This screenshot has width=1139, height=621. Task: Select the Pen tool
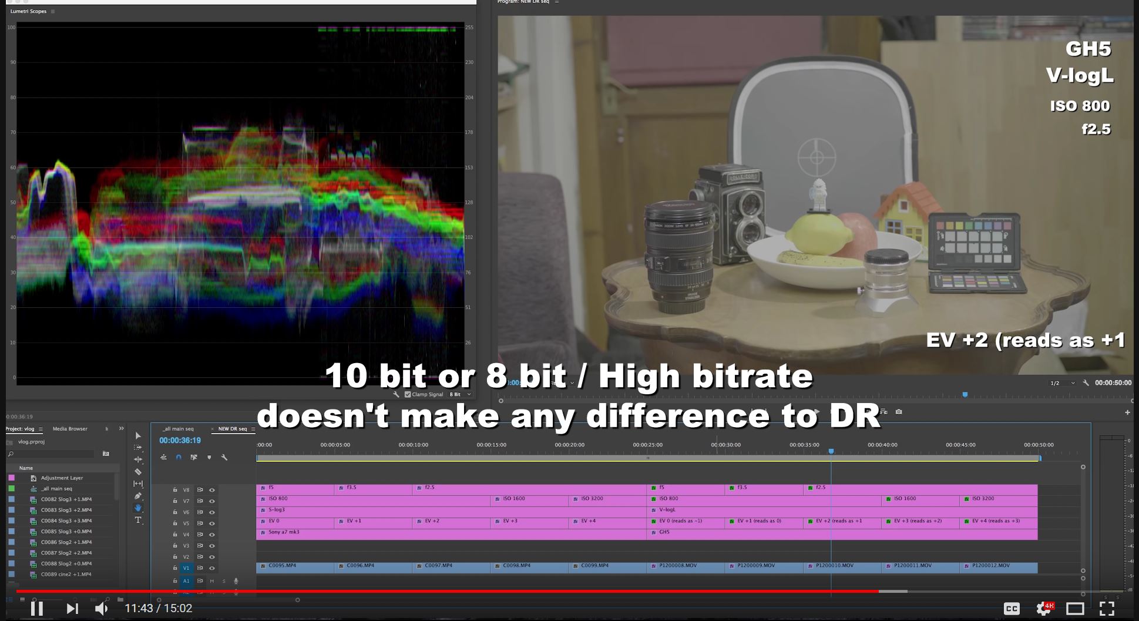[138, 496]
